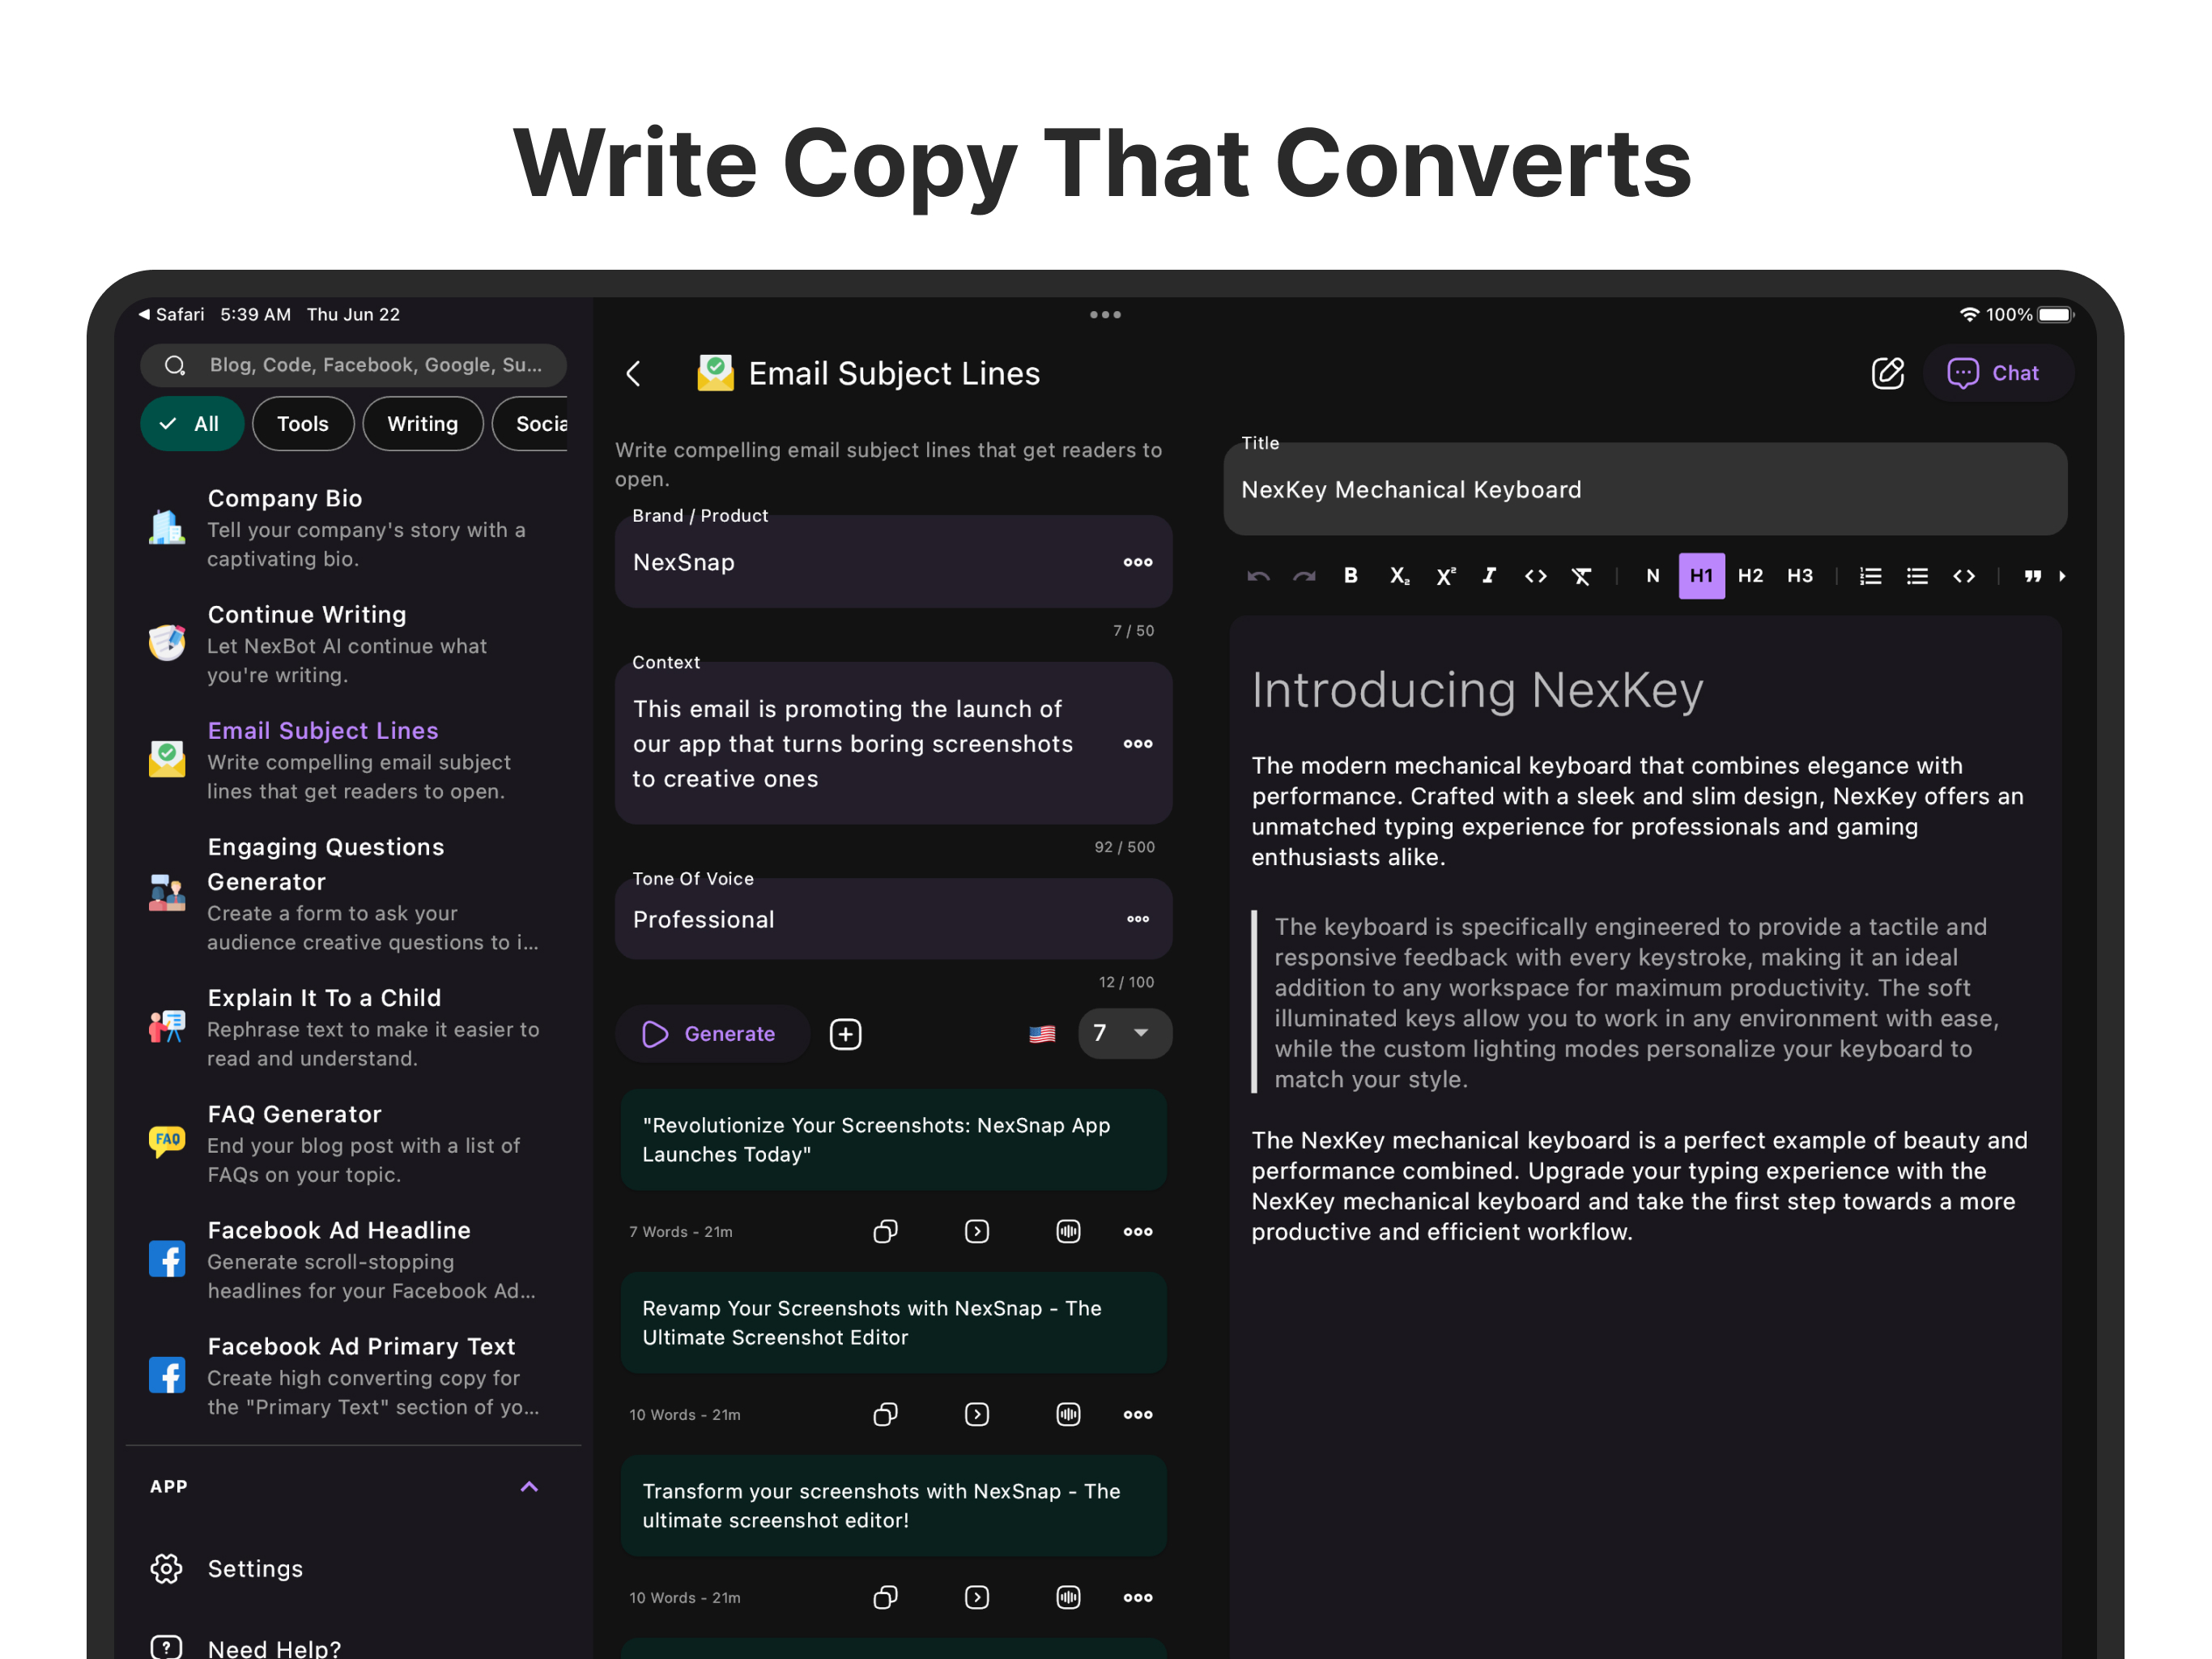The height and width of the screenshot is (1659, 2212).
Task: Toggle the H1 heading style
Action: (1701, 576)
